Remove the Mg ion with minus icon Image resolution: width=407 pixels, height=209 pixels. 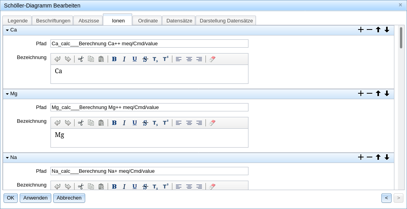(x=370, y=94)
